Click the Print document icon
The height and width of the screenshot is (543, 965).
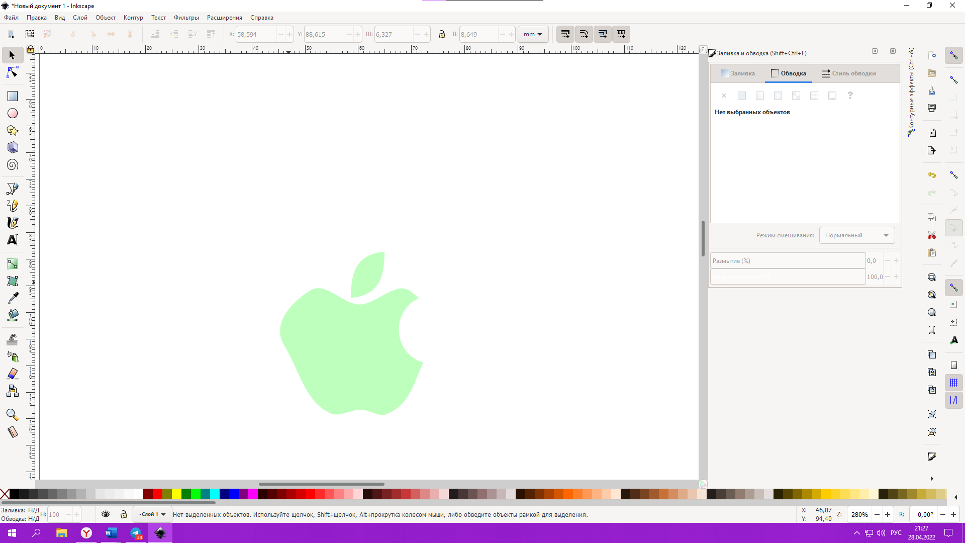(x=932, y=108)
